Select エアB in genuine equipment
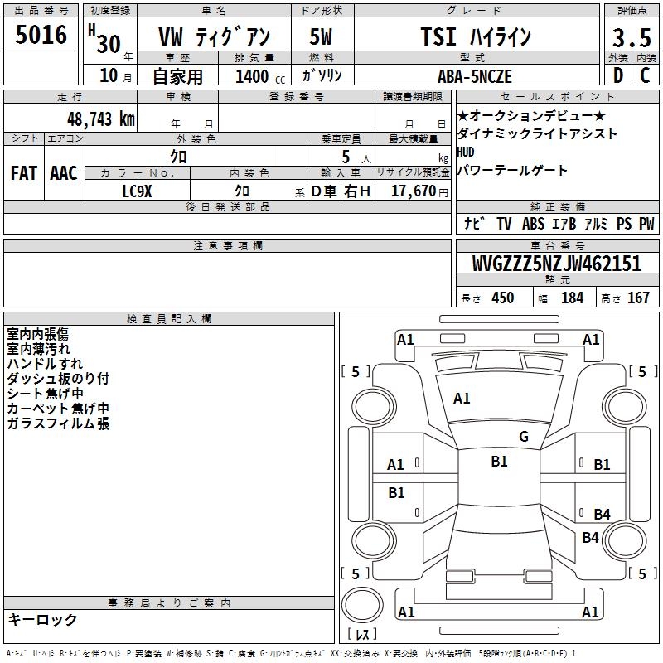Image resolution: width=663 pixels, height=663 pixels. 564,223
